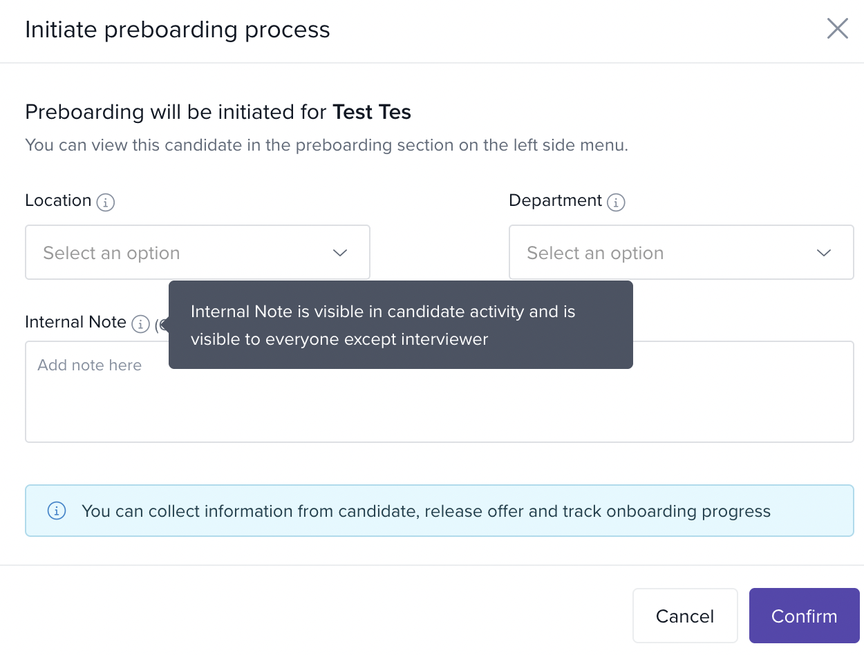Click the Department field label

pyautogui.click(x=555, y=200)
